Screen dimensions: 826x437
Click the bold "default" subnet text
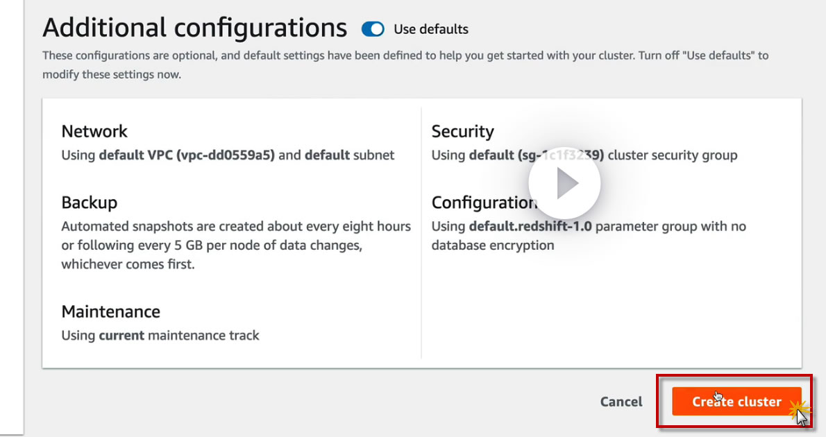point(327,155)
